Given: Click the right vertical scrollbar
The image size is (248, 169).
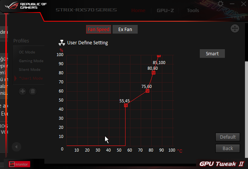Looking at the screenshot, I should [246, 110].
